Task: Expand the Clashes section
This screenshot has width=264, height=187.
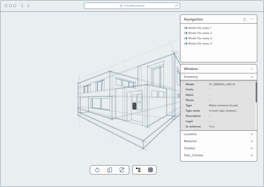Action: point(252,148)
